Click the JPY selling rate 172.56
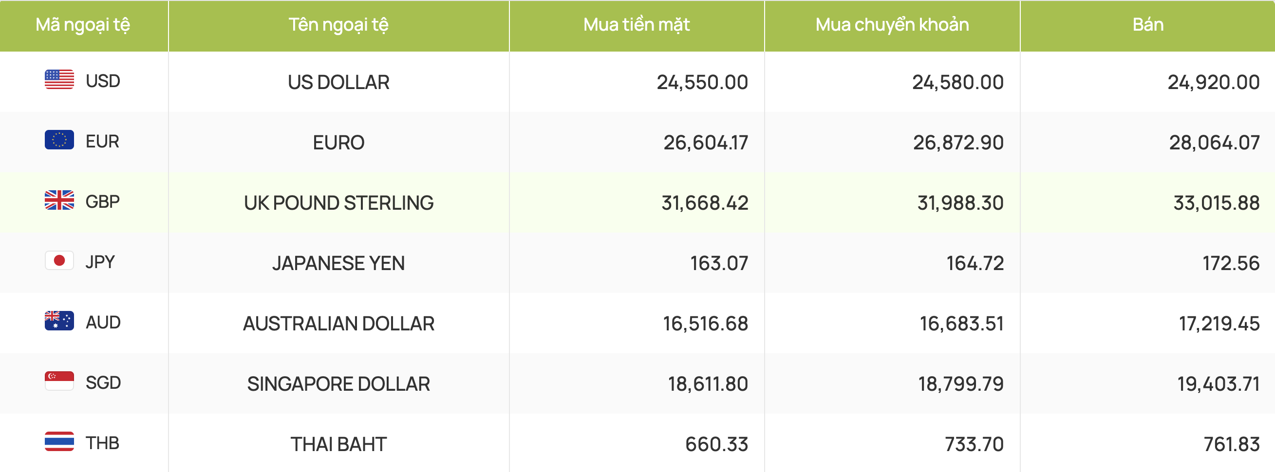 click(x=1231, y=263)
